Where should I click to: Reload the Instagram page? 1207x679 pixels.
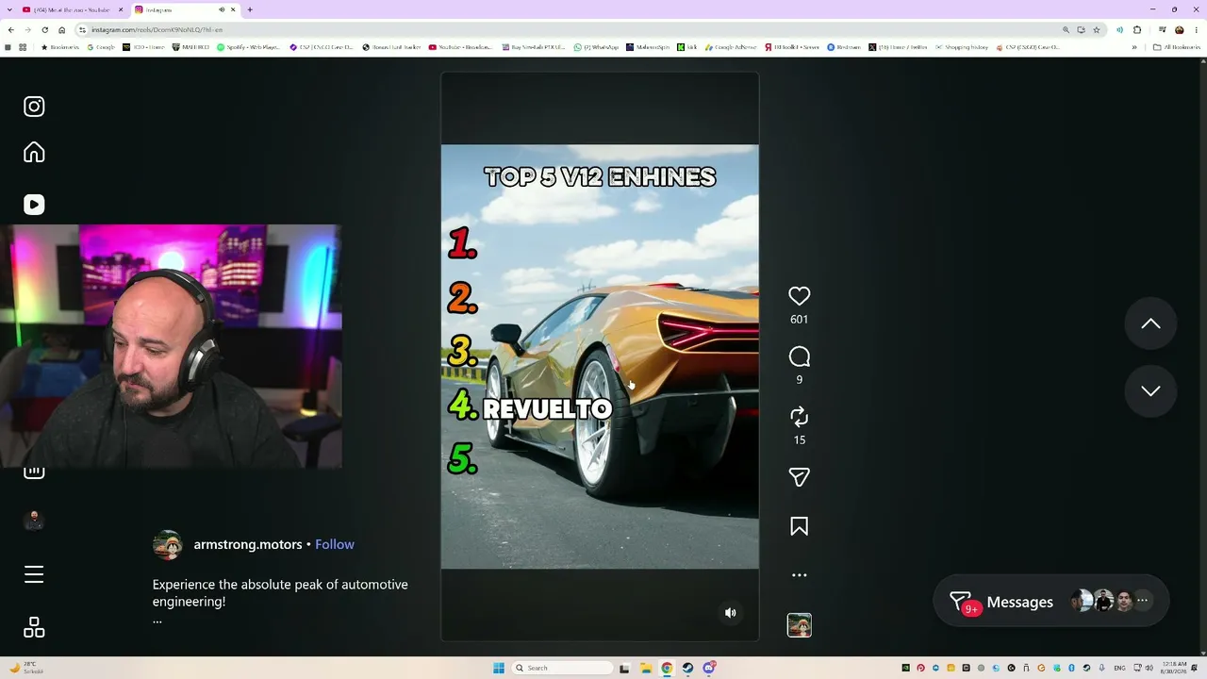44,30
